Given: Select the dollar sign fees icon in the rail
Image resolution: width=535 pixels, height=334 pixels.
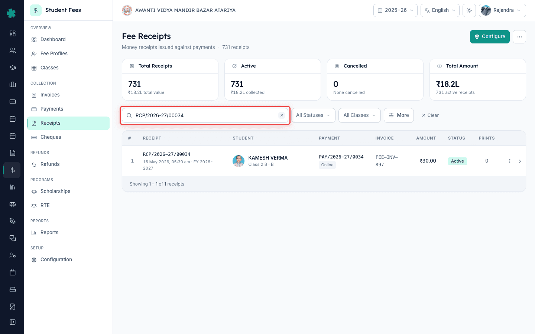Looking at the screenshot, I should pyautogui.click(x=13, y=170).
